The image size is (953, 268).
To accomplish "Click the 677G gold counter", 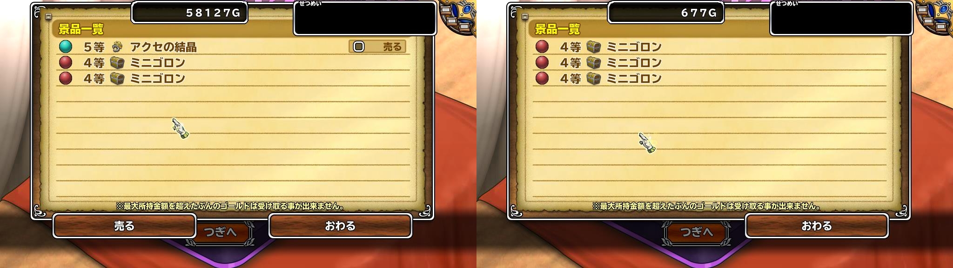I will [665, 13].
